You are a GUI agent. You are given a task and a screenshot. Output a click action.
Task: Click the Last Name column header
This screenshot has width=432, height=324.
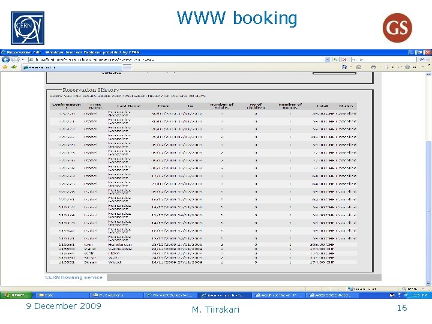pos(128,106)
